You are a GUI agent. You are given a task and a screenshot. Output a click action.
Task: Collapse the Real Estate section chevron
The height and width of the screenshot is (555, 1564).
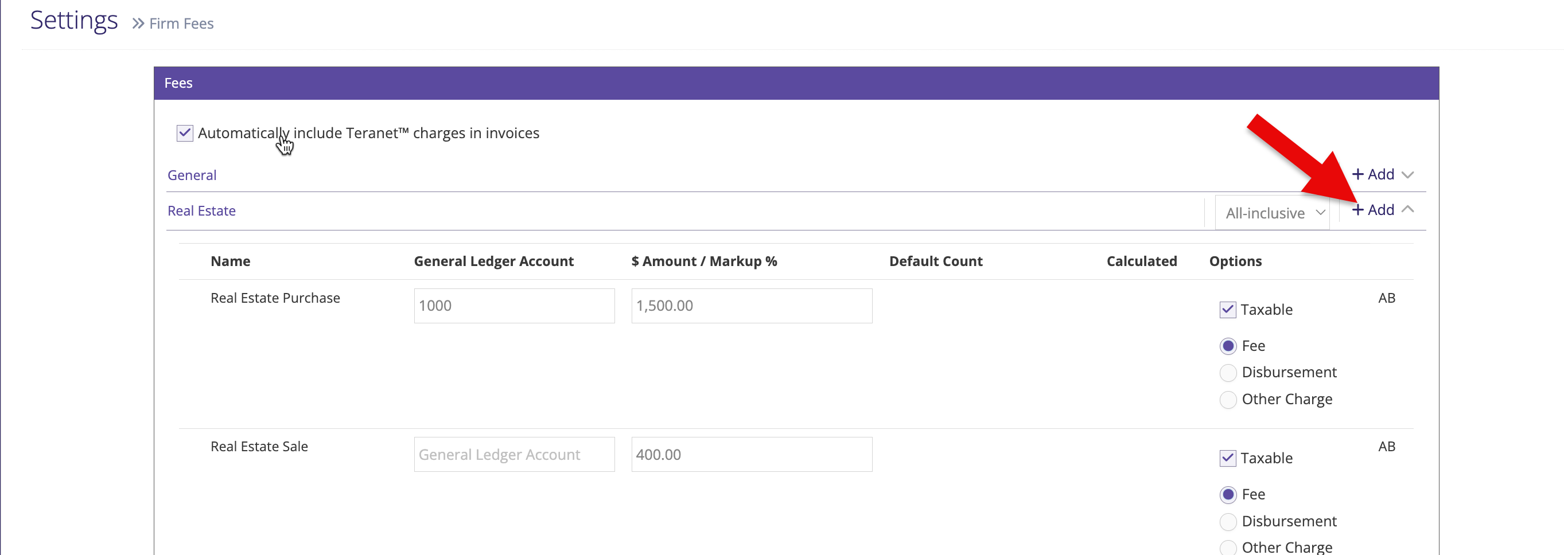coord(1408,209)
